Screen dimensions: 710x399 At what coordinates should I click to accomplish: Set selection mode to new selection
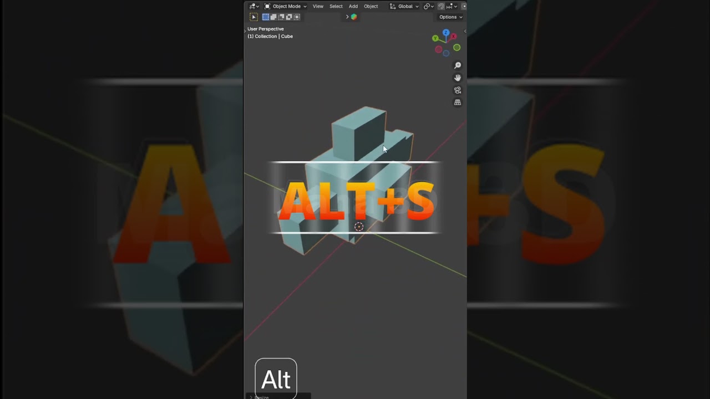[x=266, y=17]
